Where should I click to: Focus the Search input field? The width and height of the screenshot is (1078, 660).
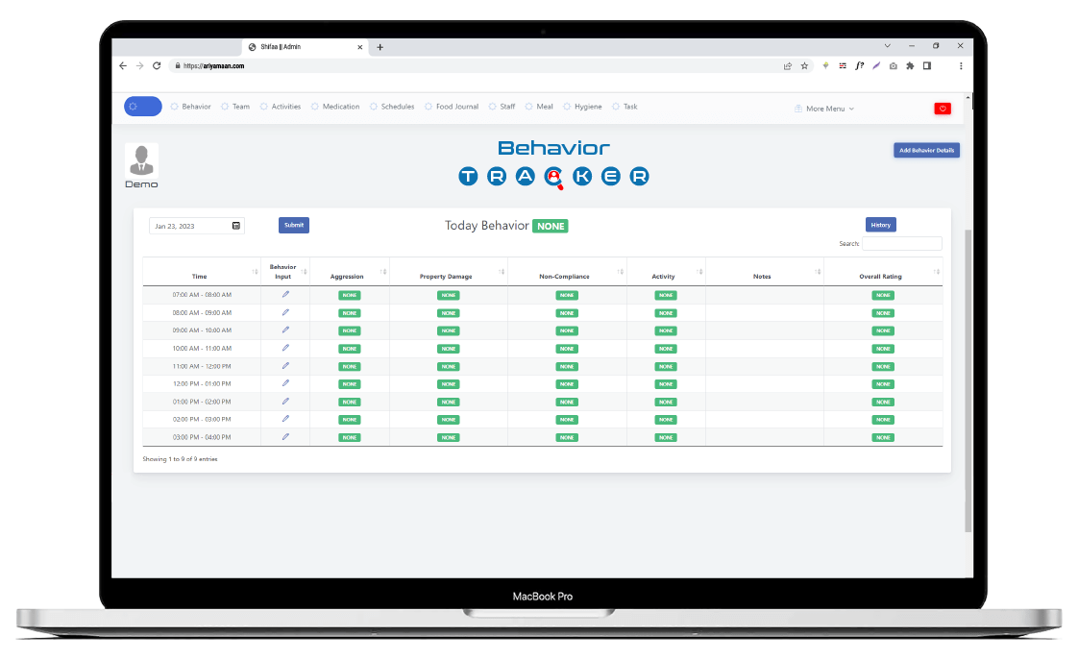click(x=901, y=244)
